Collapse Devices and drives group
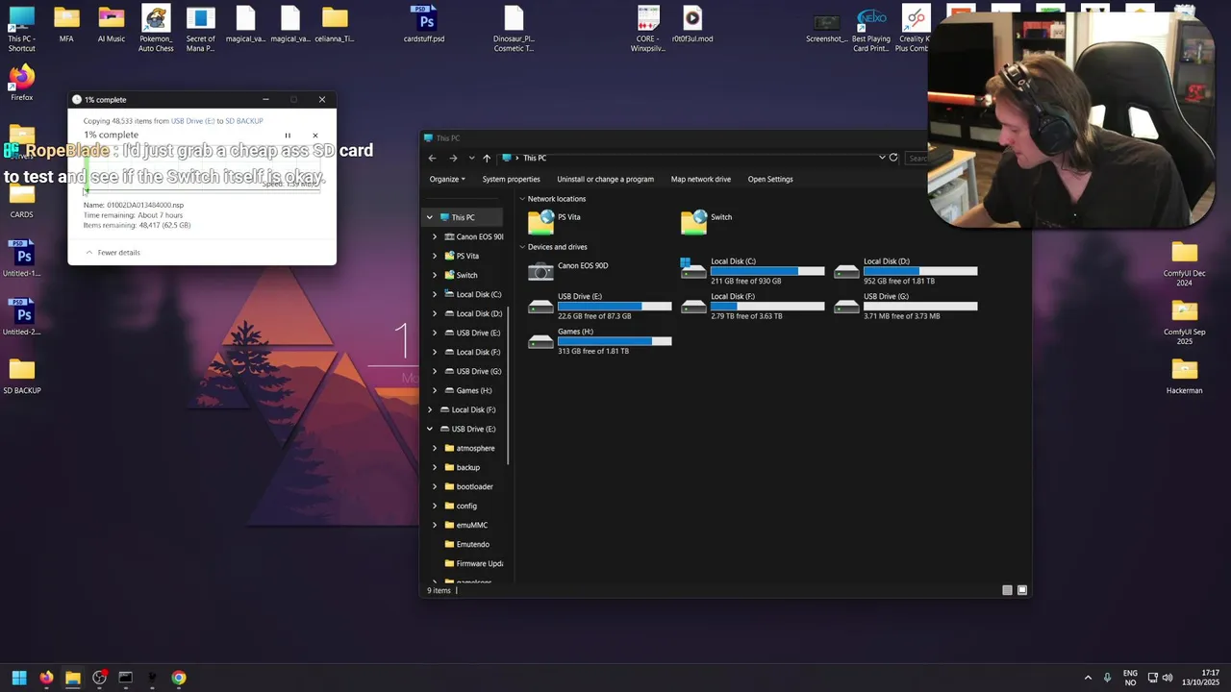 [522, 247]
